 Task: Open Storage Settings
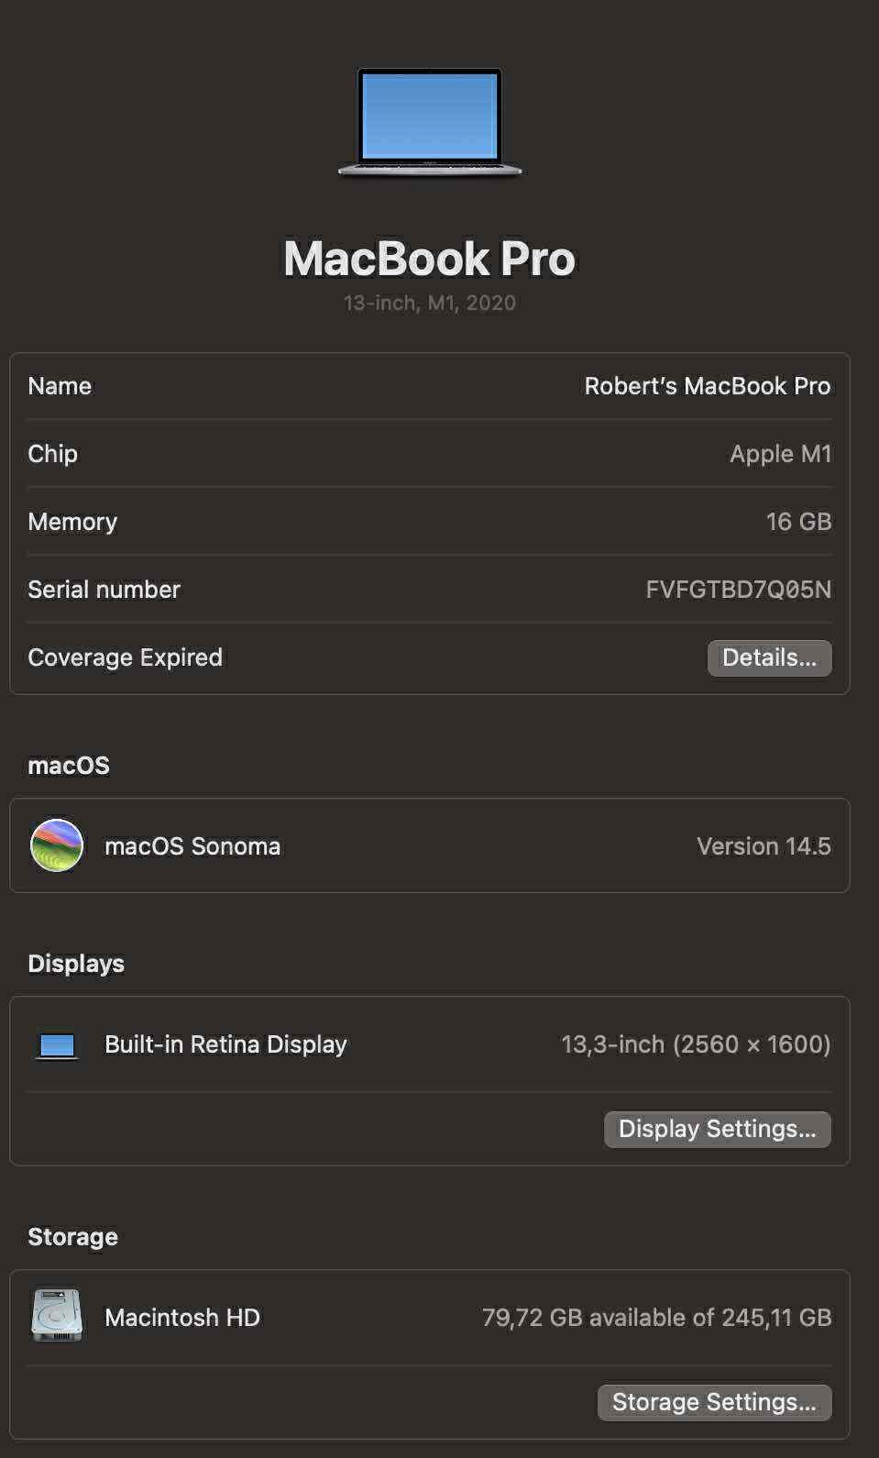(714, 1402)
